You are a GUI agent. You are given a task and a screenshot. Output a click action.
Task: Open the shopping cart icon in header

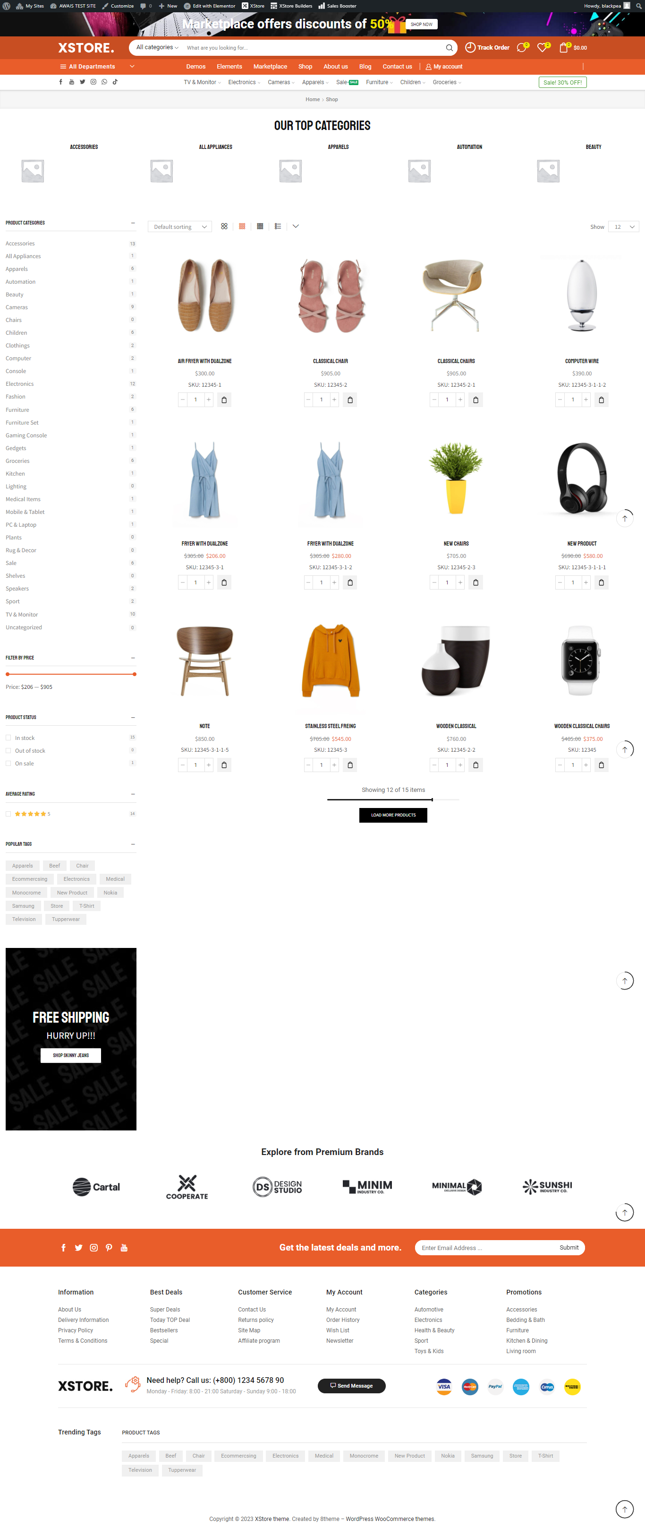(x=563, y=47)
